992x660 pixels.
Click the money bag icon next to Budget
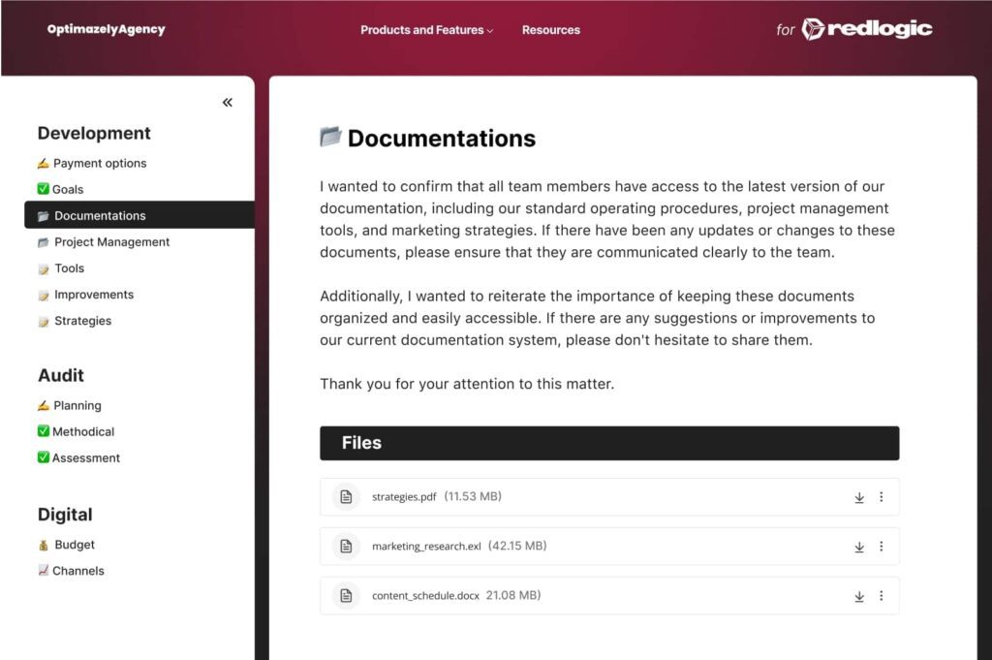point(43,545)
